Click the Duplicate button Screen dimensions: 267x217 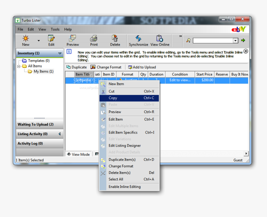77,67
